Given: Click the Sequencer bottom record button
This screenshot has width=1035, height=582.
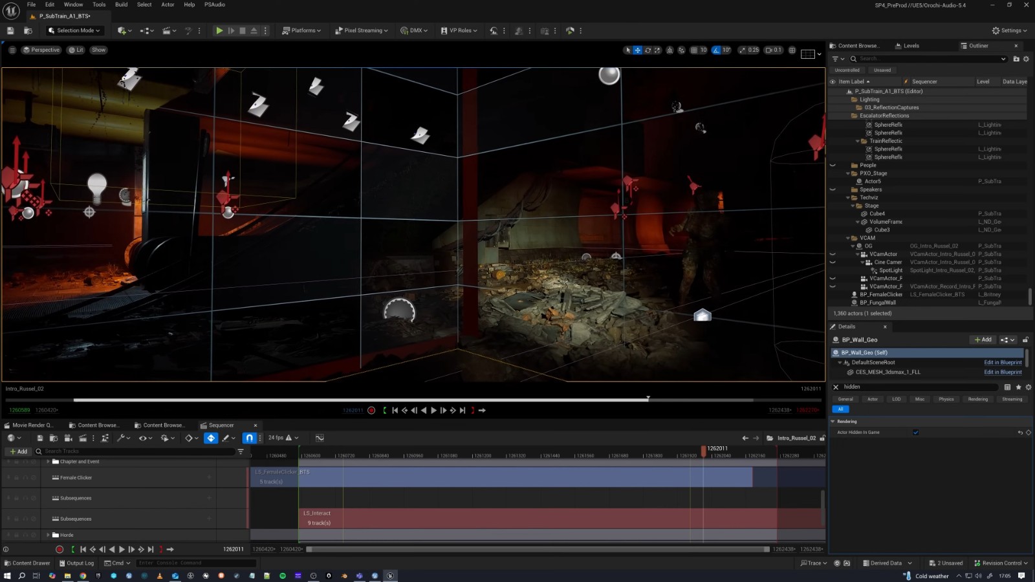Looking at the screenshot, I should pos(60,550).
